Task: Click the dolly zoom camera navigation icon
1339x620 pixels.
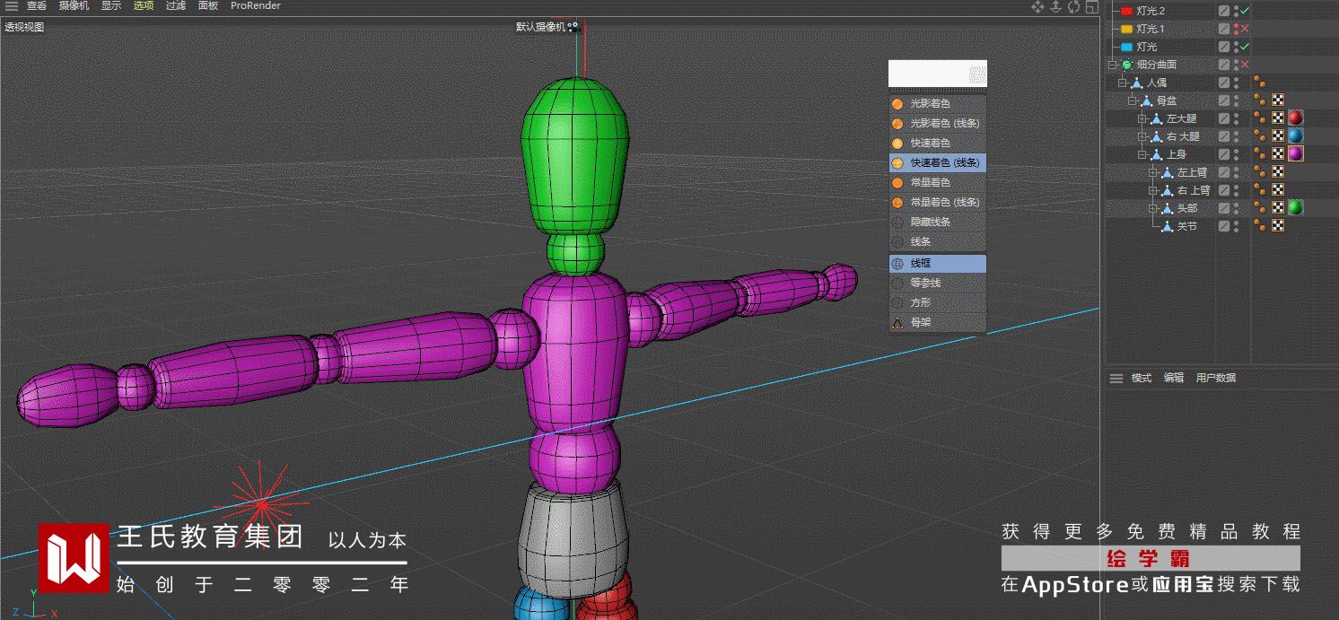Action: (x=1055, y=6)
